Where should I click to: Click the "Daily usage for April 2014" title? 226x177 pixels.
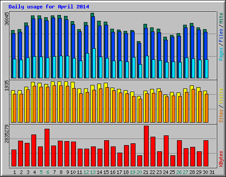tap(49, 7)
